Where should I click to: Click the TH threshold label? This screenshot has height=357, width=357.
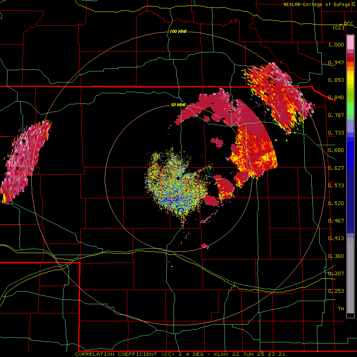point(341,309)
